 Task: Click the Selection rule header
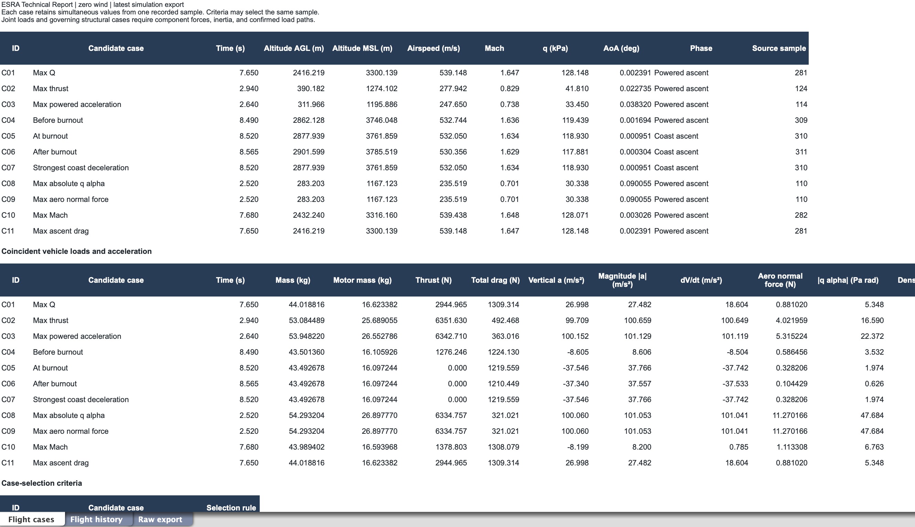[x=231, y=507]
